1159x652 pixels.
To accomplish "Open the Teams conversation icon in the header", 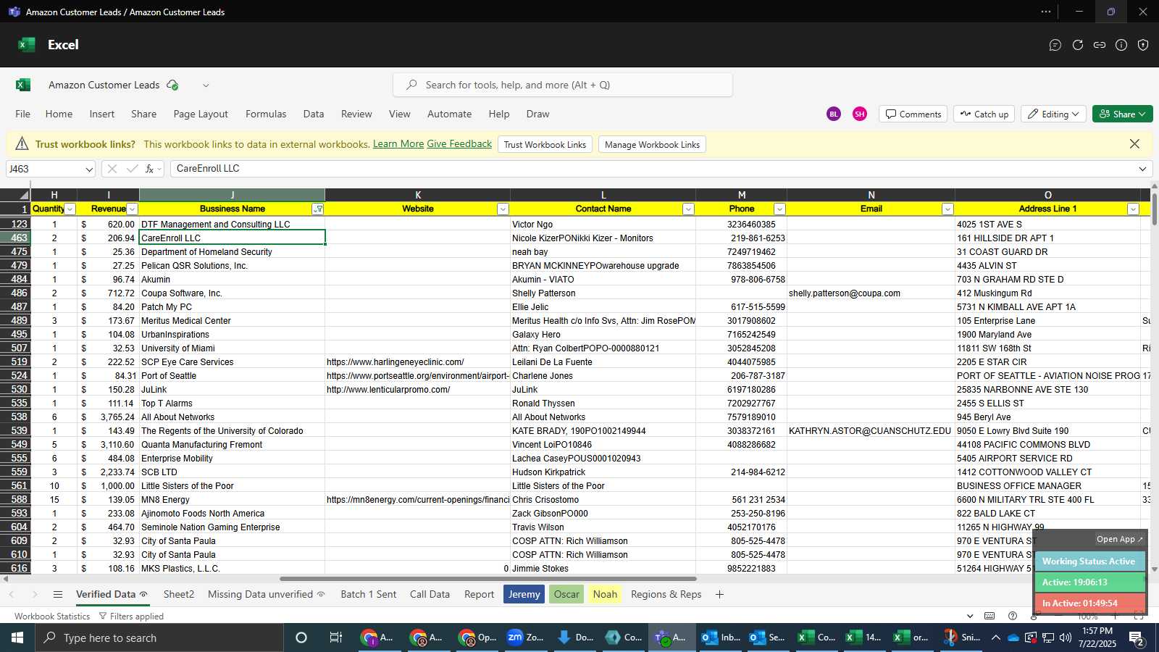I will point(1055,45).
